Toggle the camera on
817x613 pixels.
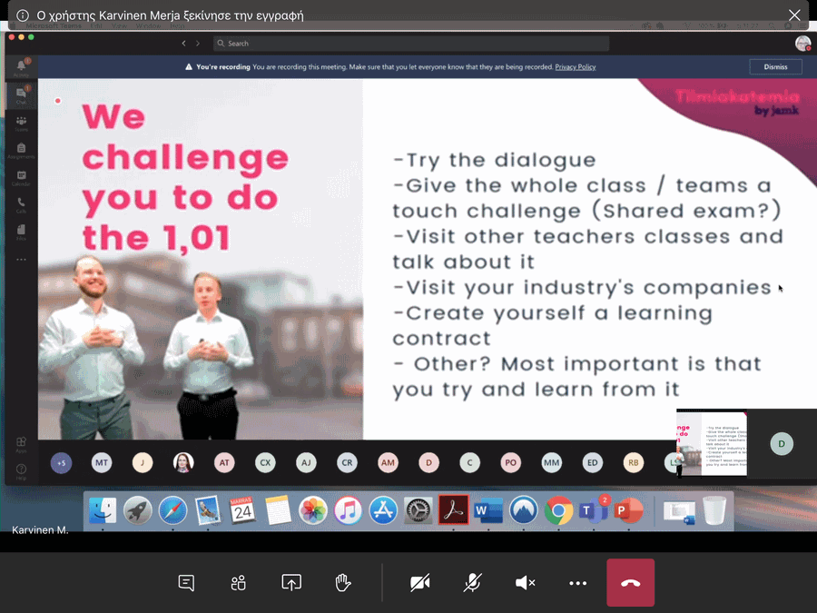[x=419, y=583]
